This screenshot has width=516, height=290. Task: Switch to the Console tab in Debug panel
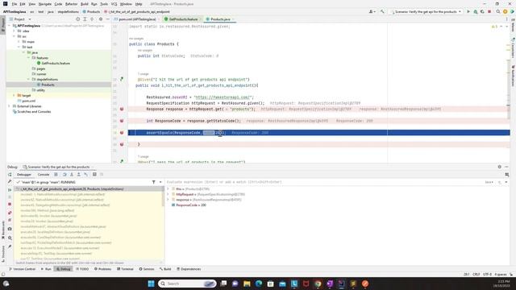click(43, 175)
